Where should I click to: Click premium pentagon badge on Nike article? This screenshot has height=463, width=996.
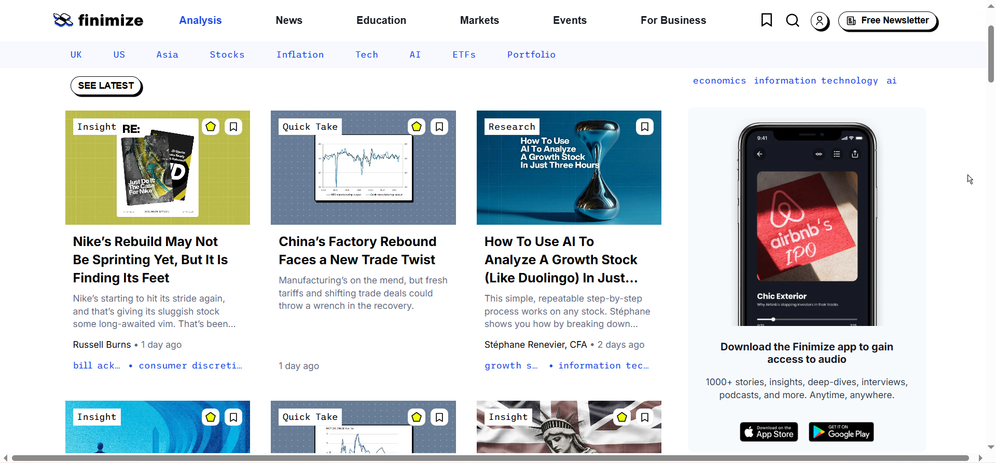[x=211, y=127]
